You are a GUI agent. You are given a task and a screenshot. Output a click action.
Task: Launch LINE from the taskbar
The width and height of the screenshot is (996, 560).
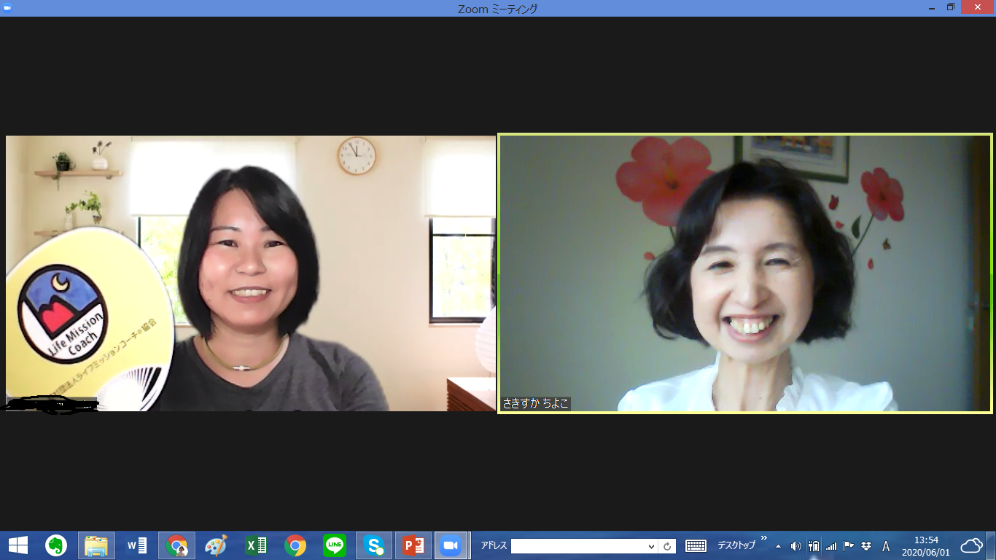tap(335, 545)
